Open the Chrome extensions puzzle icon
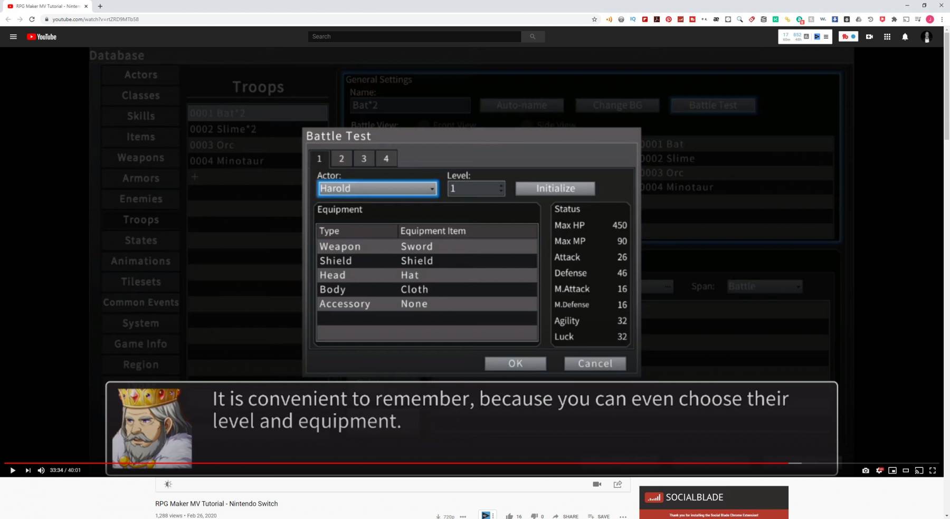 point(894,19)
